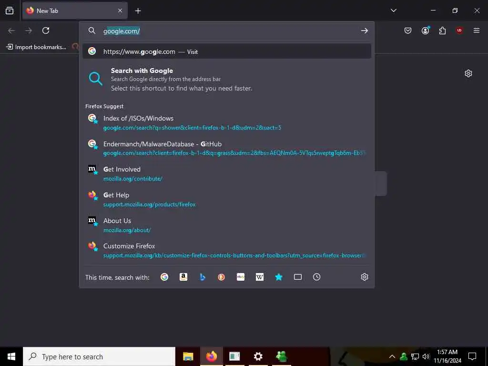Open the green people app in the taskbar

(x=281, y=356)
